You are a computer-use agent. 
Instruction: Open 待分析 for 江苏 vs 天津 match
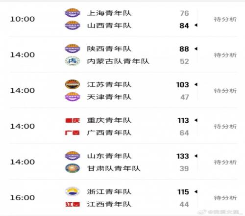click(225, 91)
